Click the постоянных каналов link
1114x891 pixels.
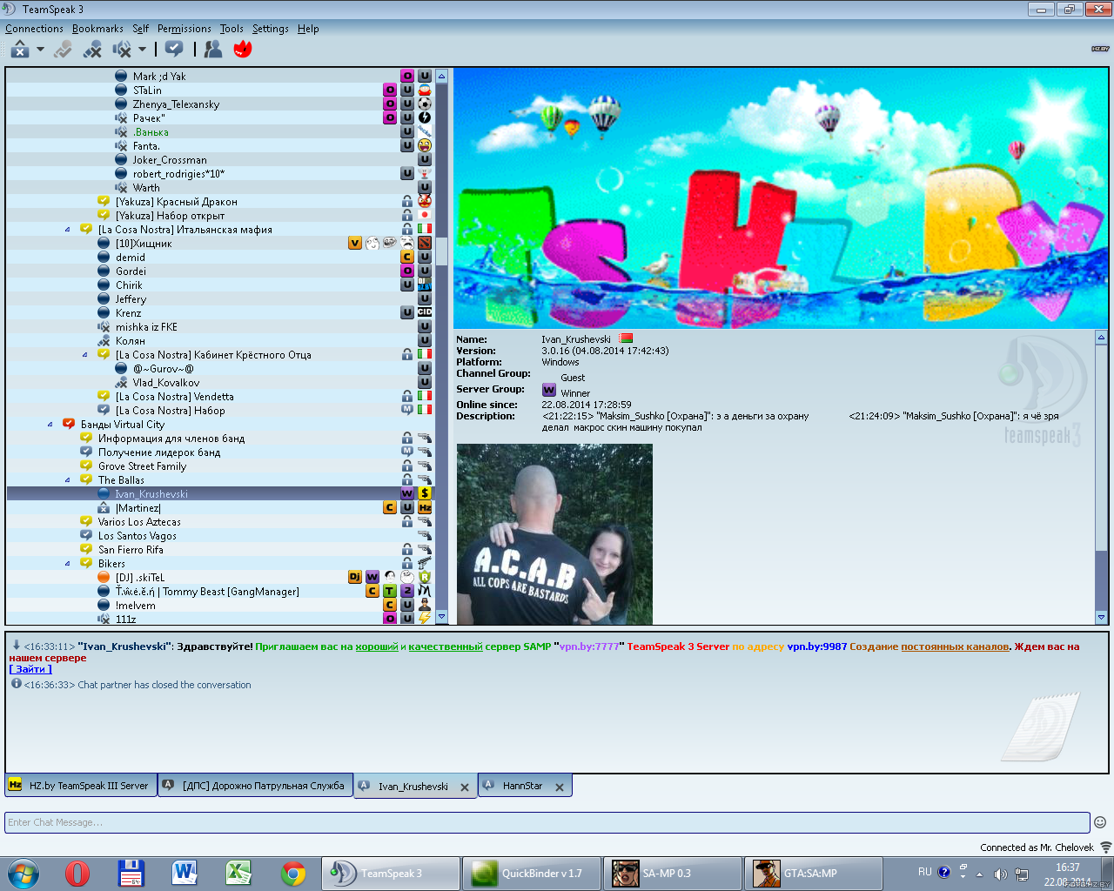pyautogui.click(x=955, y=646)
